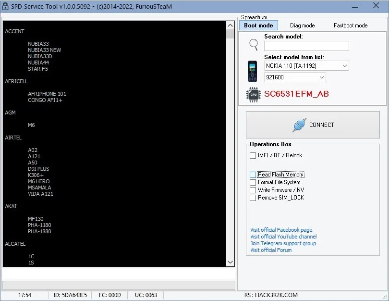Toggle Remove SIM_LOCK checkbox
The image size is (389, 301).
[x=253, y=198]
